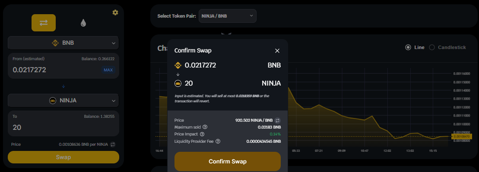Image resolution: width=479 pixels, height=172 pixels.
Task: Click the Confirm Swap button
Action: pos(228,161)
